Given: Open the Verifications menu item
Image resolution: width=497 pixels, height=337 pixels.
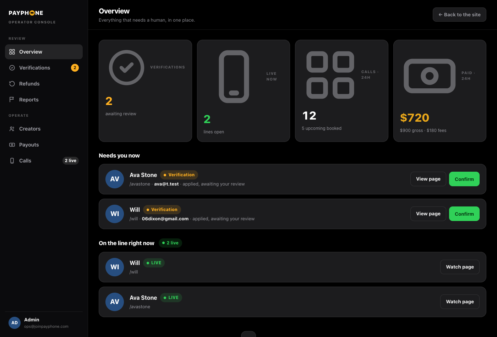Looking at the screenshot, I should click(x=44, y=68).
